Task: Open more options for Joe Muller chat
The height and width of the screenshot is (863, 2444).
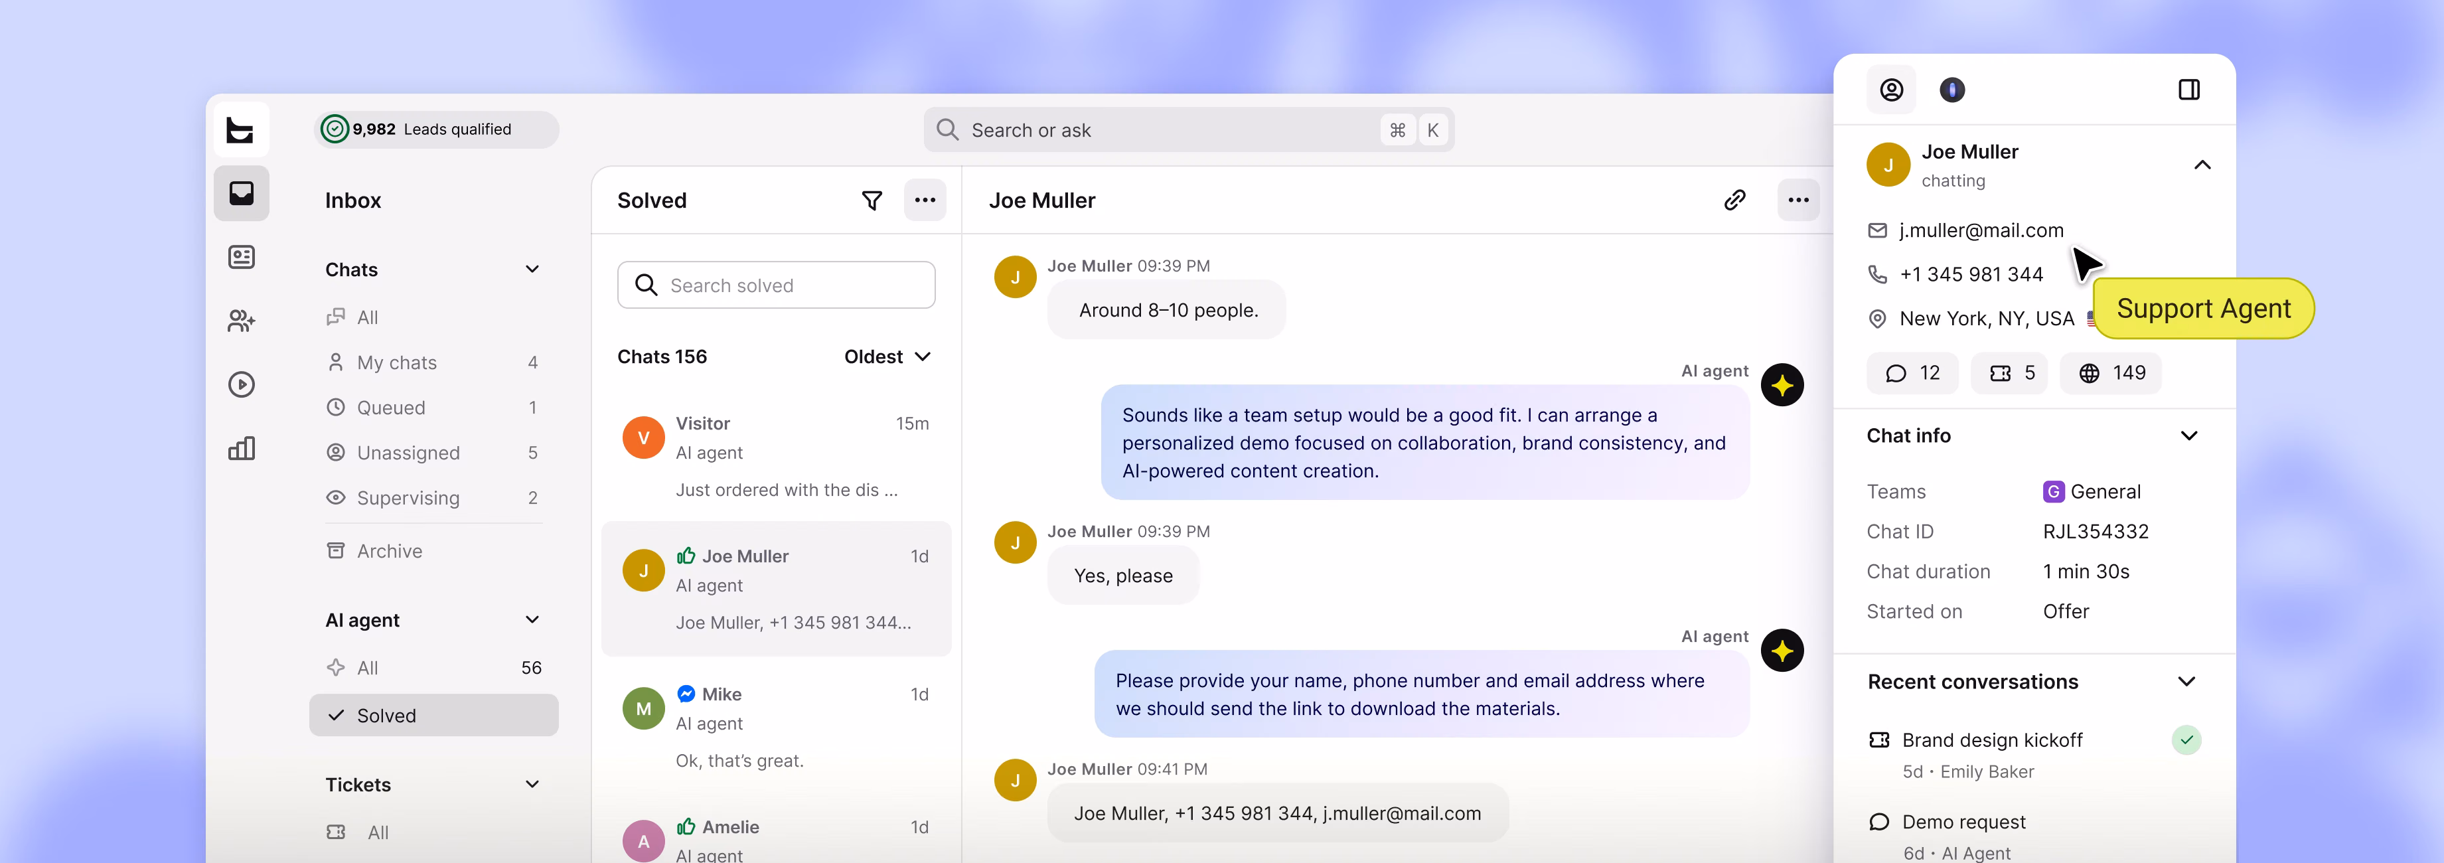Action: [x=1798, y=200]
